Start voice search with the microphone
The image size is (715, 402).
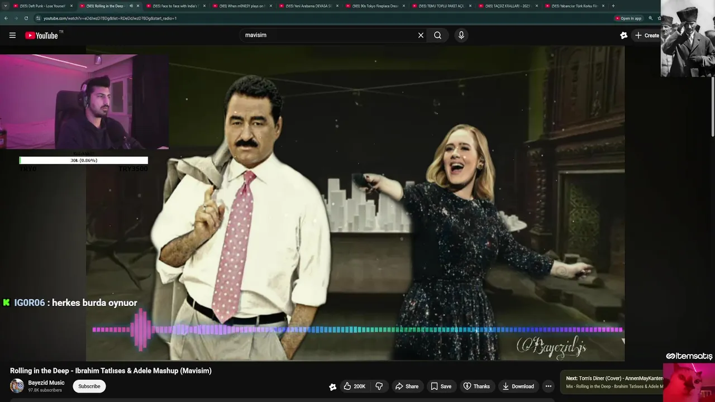tap(461, 35)
